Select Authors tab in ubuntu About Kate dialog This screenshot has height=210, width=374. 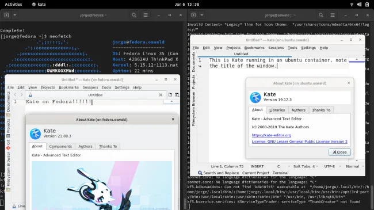[x=299, y=110]
